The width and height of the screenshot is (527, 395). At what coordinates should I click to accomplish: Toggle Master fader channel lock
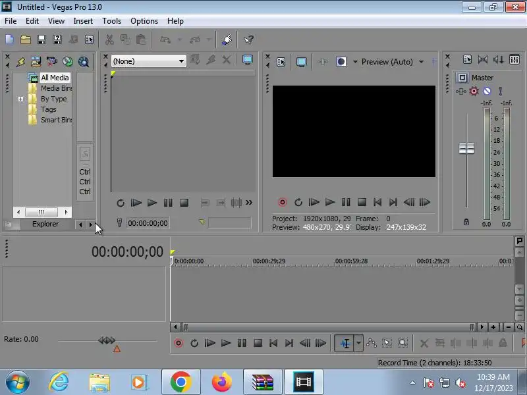(466, 222)
